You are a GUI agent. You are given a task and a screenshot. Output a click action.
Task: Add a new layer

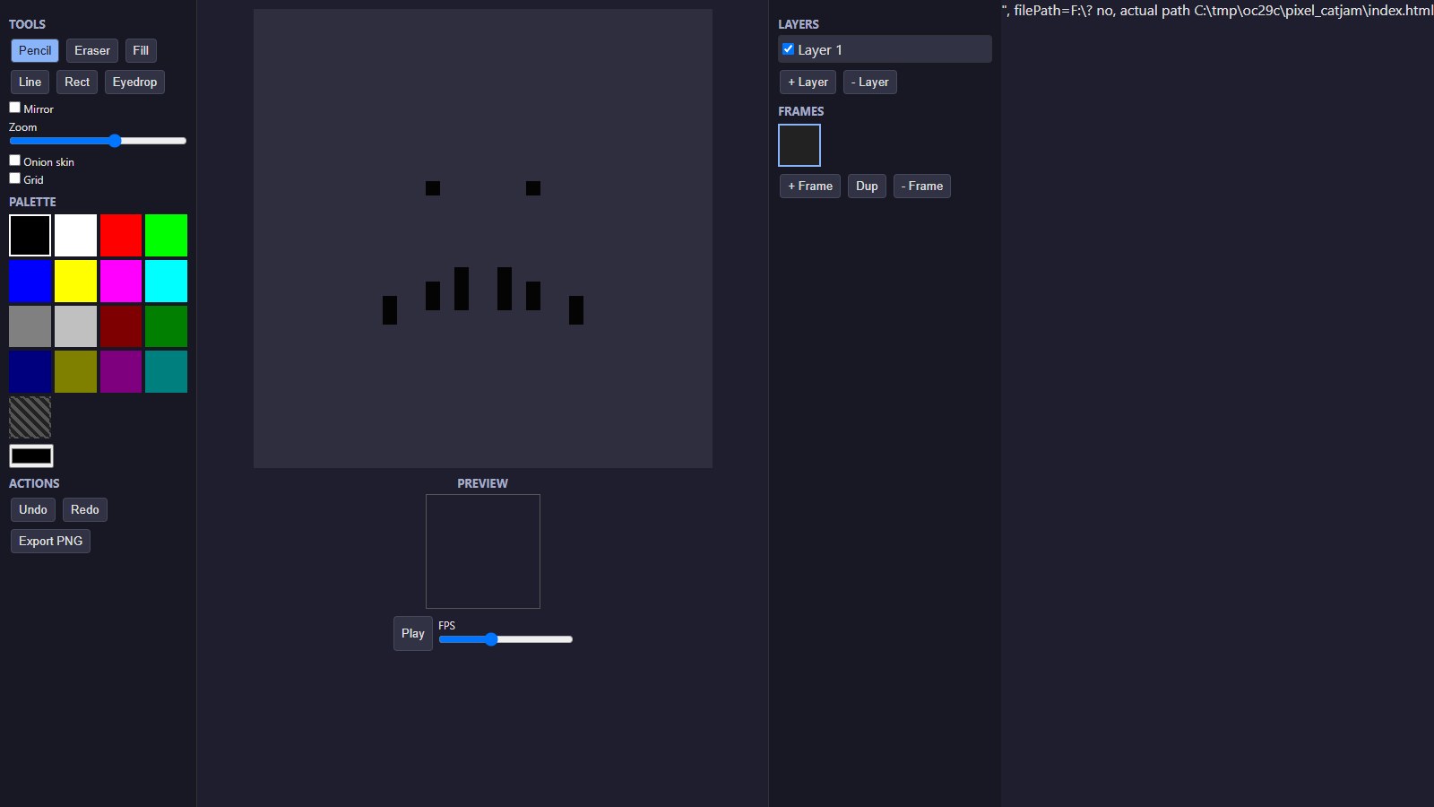pyautogui.click(x=808, y=82)
